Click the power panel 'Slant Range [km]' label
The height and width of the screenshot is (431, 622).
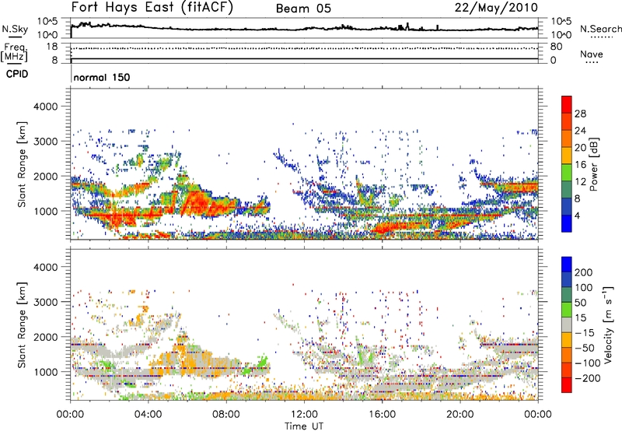[22, 164]
